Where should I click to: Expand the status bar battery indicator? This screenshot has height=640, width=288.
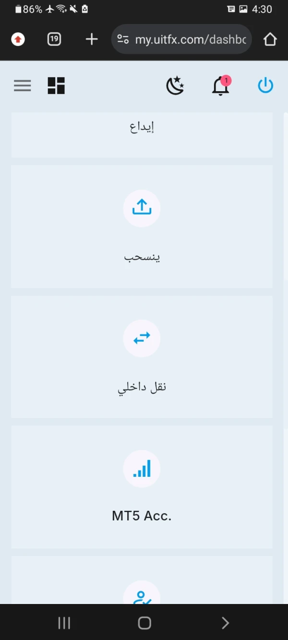click(x=18, y=9)
